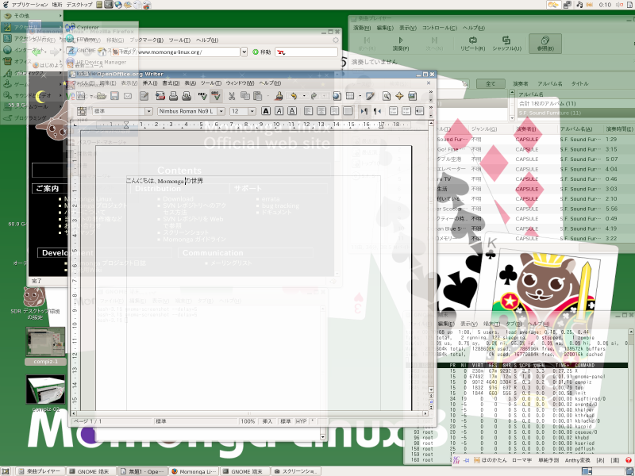Viewport: 635px width, 476px height.
Task: Click Writer task button in bottom taskbar
Action: pos(143,471)
